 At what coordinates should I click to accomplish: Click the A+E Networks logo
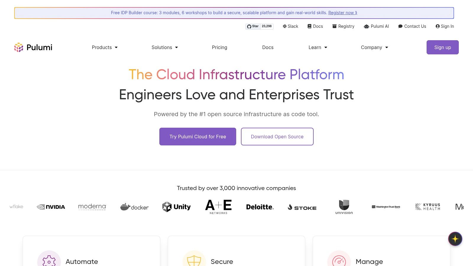[218, 207]
